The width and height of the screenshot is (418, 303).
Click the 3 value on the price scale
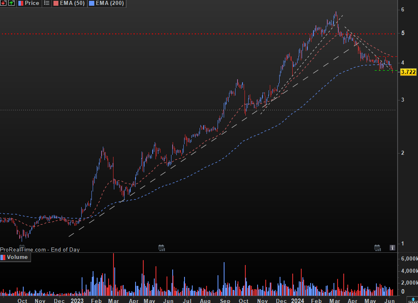coord(402,100)
